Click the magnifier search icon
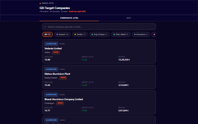 coord(45,27)
